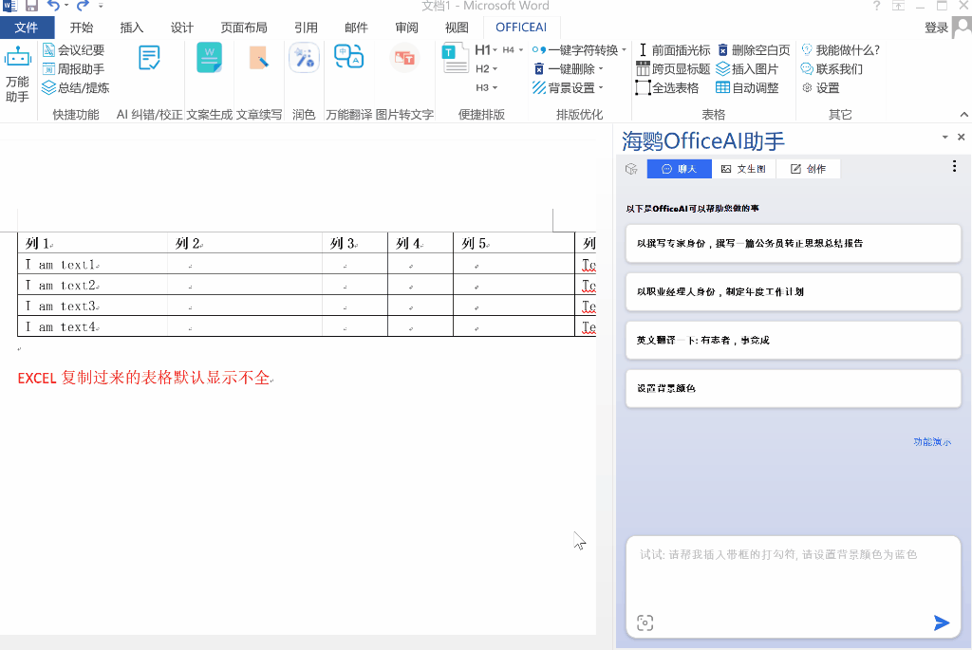Click the screenshot icon in the chat input
The width and height of the screenshot is (972, 650).
coord(645,622)
